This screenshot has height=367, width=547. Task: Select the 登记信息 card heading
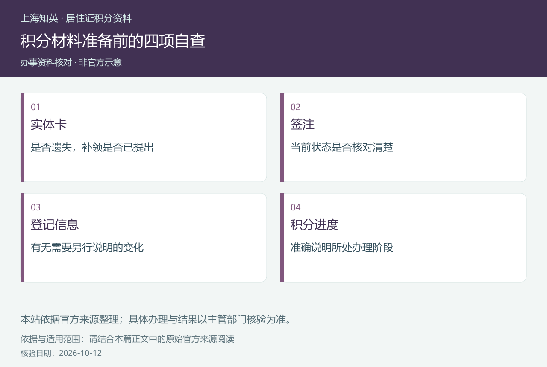point(55,224)
